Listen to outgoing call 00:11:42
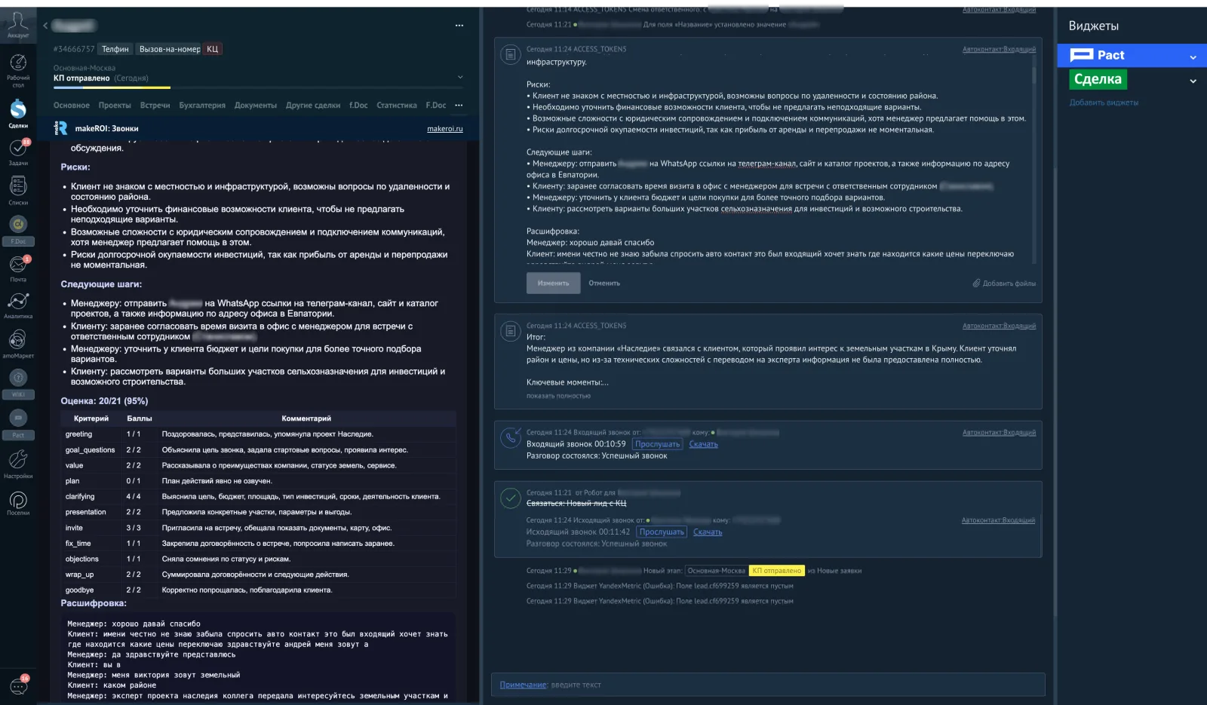1207x705 pixels. (x=662, y=532)
